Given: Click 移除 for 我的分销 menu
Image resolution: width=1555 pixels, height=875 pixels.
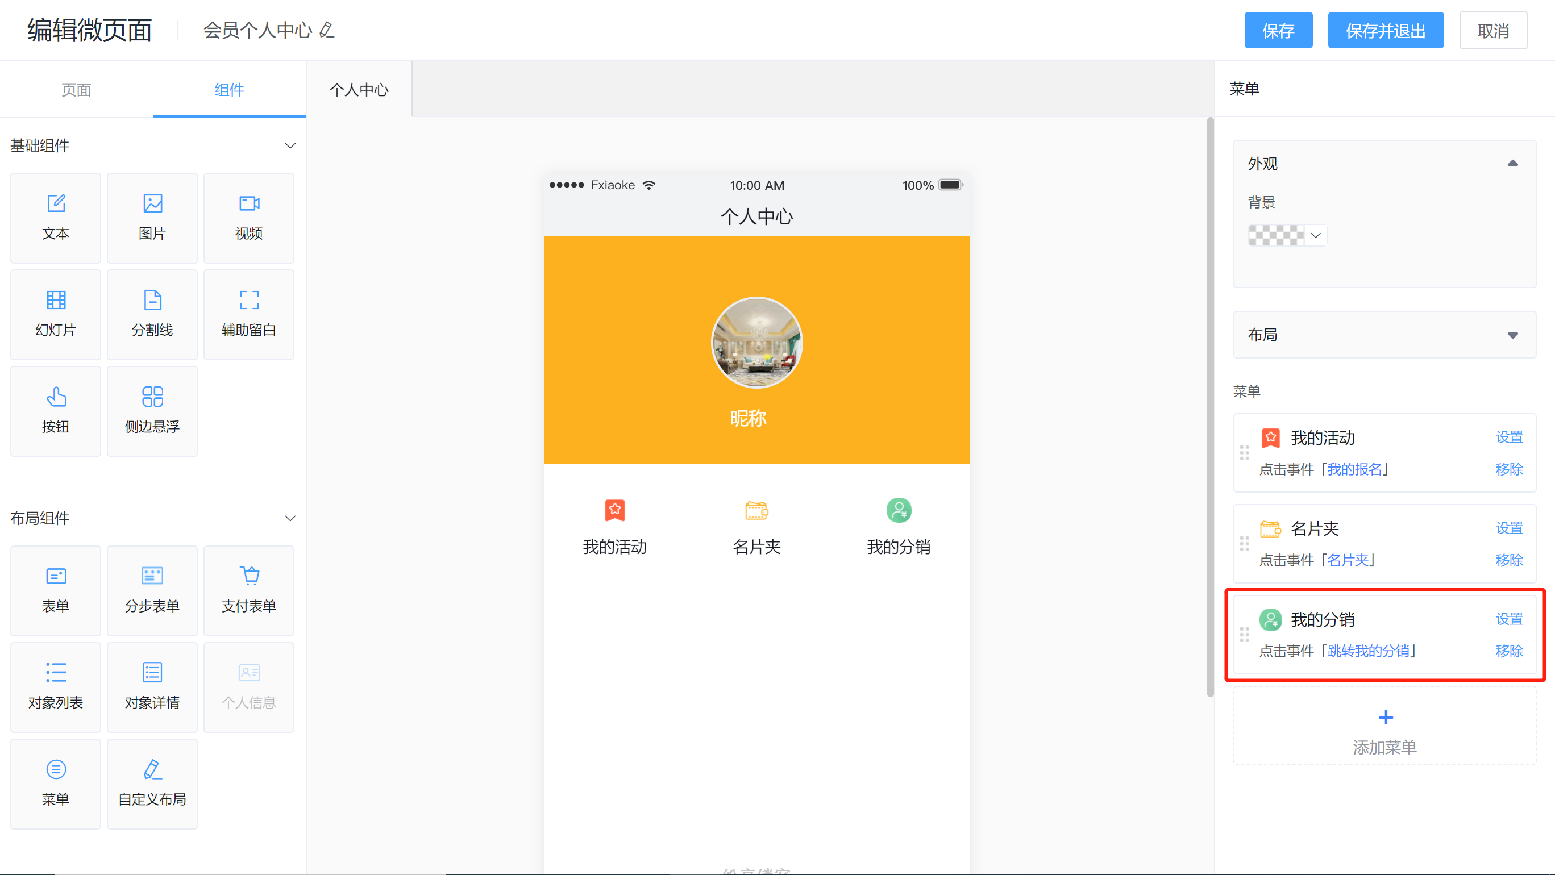Looking at the screenshot, I should [1509, 651].
